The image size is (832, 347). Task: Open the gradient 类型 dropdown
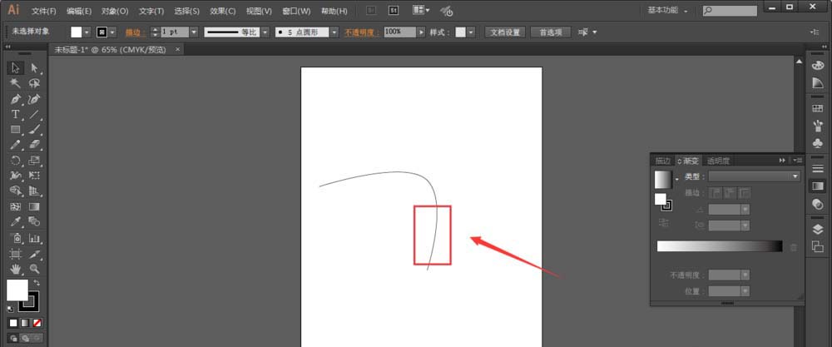click(754, 176)
